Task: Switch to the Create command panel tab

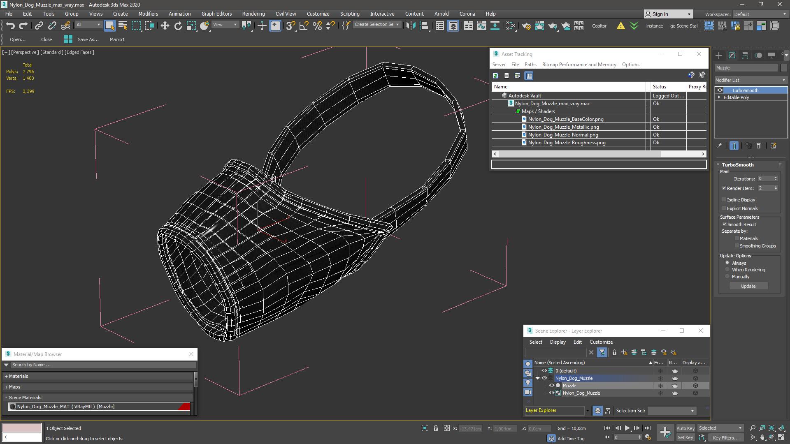Action: click(719, 55)
